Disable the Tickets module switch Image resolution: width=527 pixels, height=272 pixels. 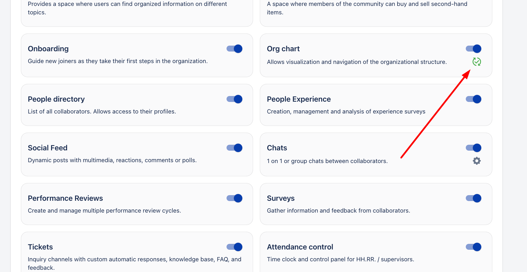pyautogui.click(x=234, y=247)
